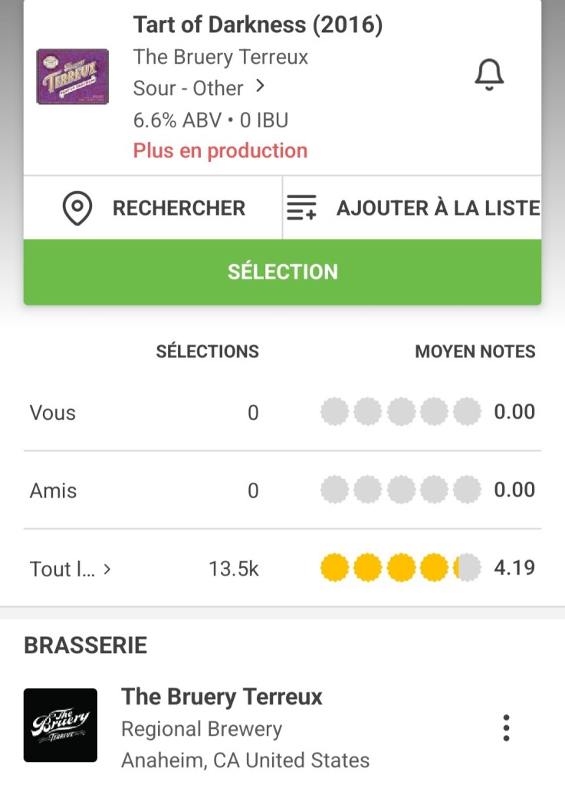Tap AJOUTER À LA LISTE

[437, 208]
